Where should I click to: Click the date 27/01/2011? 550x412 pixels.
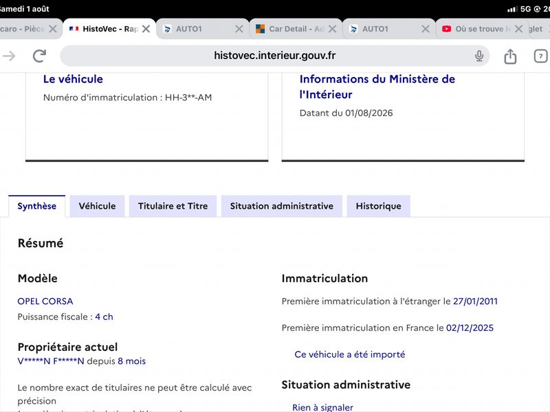[475, 301]
